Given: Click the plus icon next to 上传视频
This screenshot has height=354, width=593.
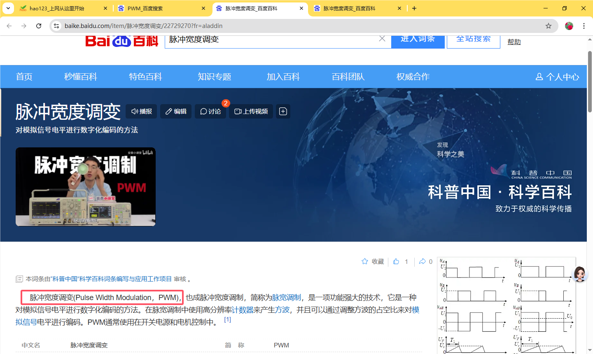Looking at the screenshot, I should pos(283,112).
